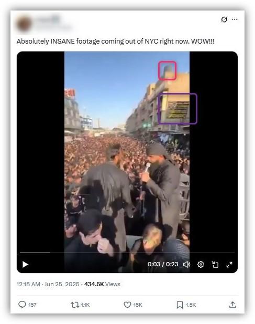Open video settings with the gear icon
The height and width of the screenshot is (324, 255).
point(201,264)
